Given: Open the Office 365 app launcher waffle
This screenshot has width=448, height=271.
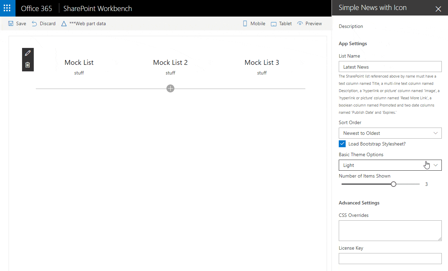Looking at the screenshot, I should click(x=7, y=8).
